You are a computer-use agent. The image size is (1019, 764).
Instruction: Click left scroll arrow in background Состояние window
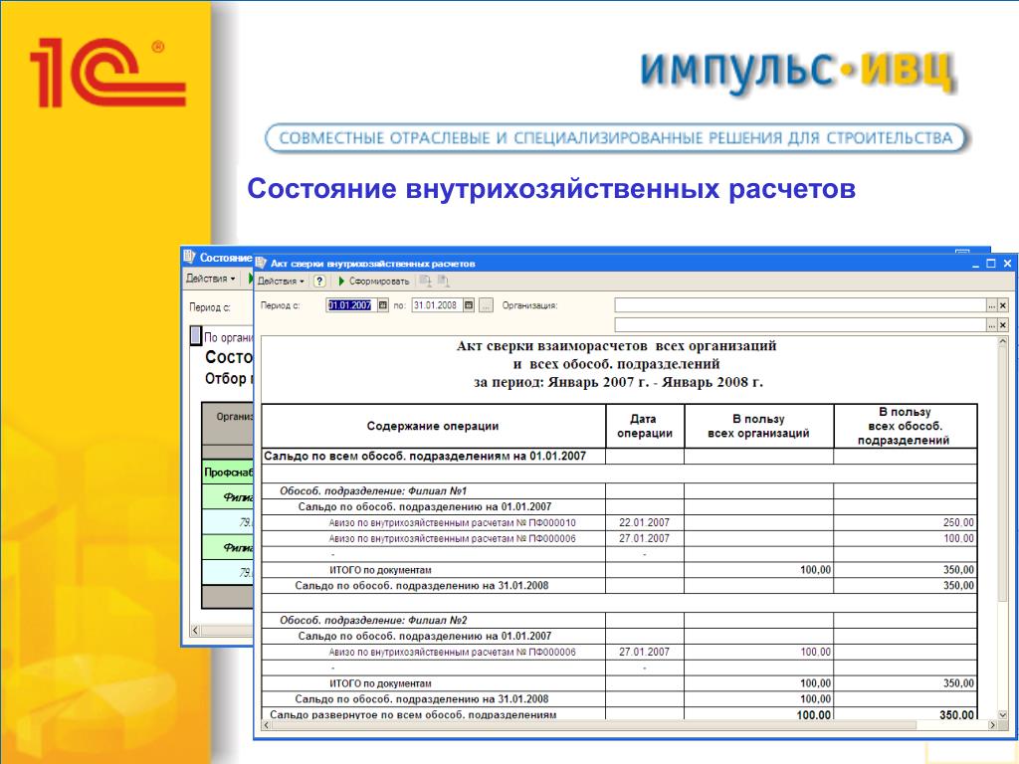[x=196, y=630]
